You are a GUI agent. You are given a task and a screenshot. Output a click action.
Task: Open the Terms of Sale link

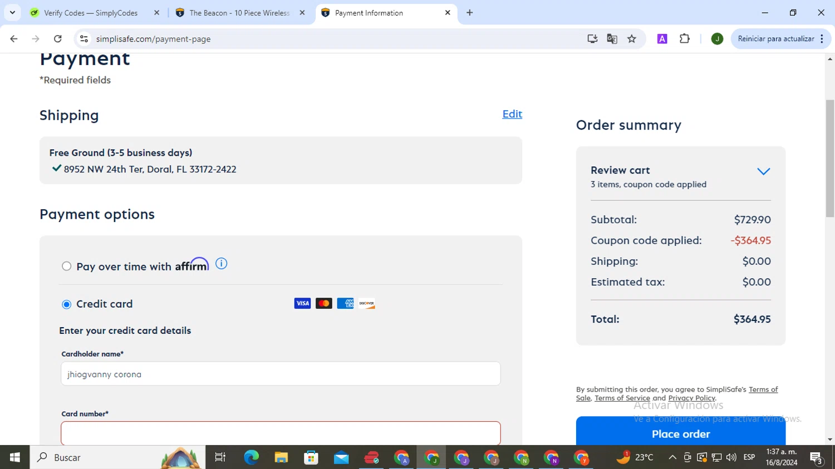pos(762,389)
